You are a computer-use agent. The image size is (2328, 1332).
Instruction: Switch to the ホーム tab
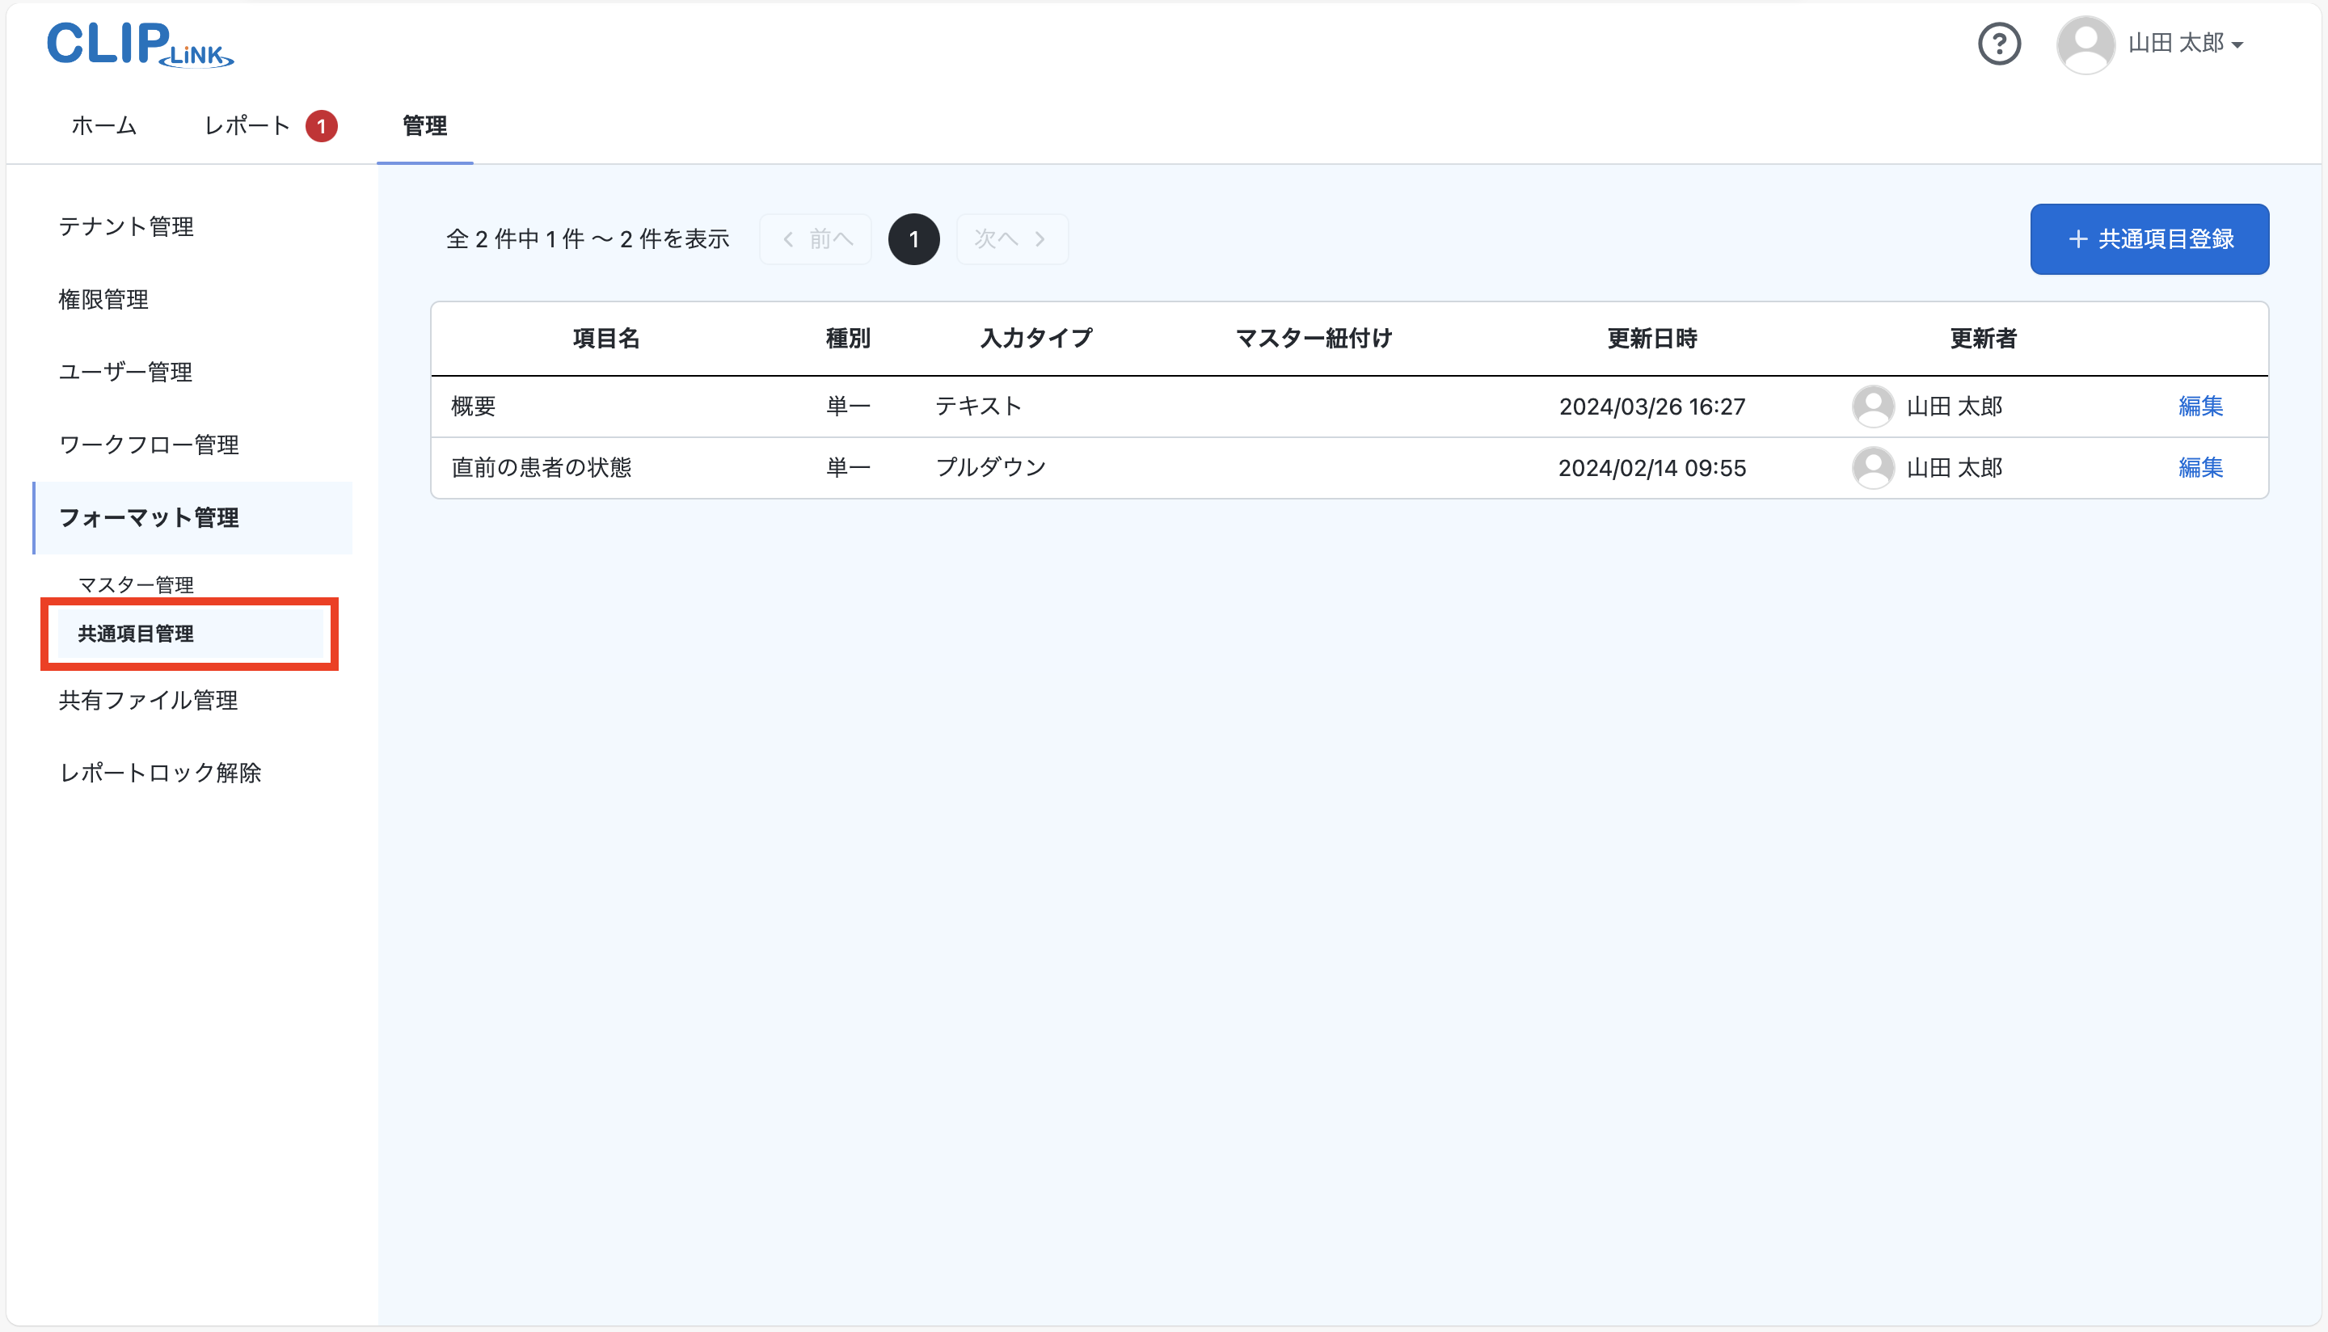(x=103, y=125)
